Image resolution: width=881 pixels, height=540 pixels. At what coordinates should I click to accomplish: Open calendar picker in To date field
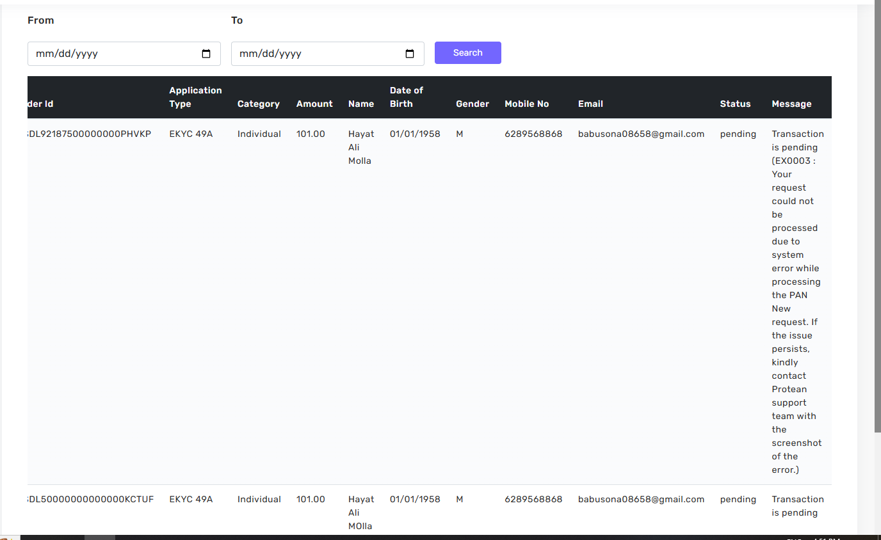tap(410, 54)
